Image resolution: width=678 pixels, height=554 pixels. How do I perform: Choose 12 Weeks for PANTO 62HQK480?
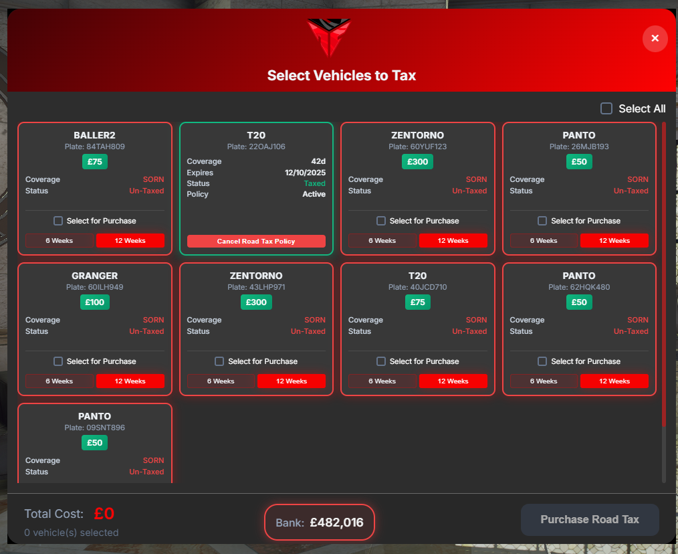[614, 381]
